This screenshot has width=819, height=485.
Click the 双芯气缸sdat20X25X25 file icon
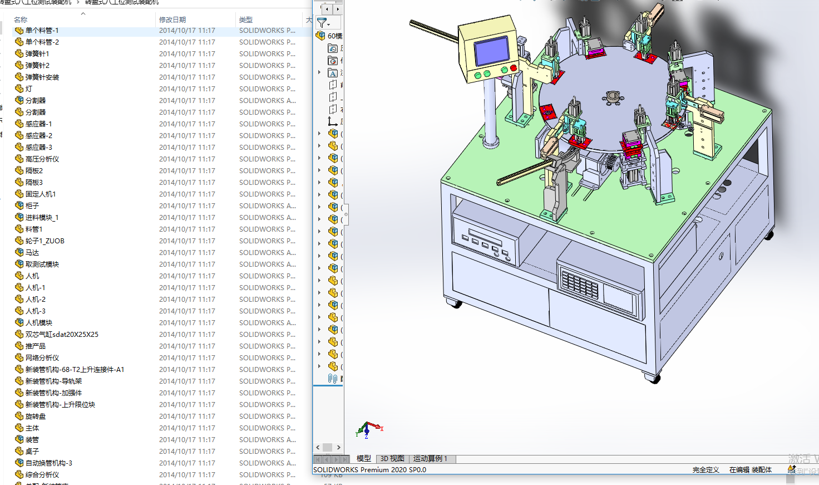click(19, 335)
